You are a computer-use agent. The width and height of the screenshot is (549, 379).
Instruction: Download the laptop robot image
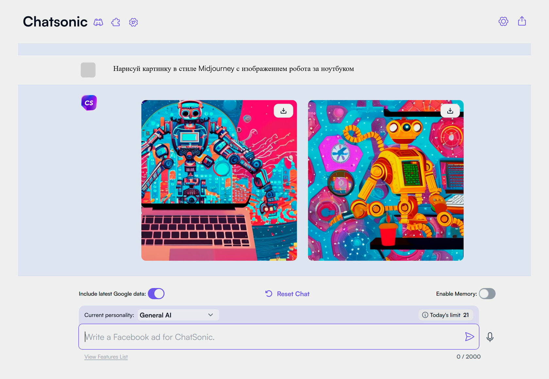coord(283,111)
